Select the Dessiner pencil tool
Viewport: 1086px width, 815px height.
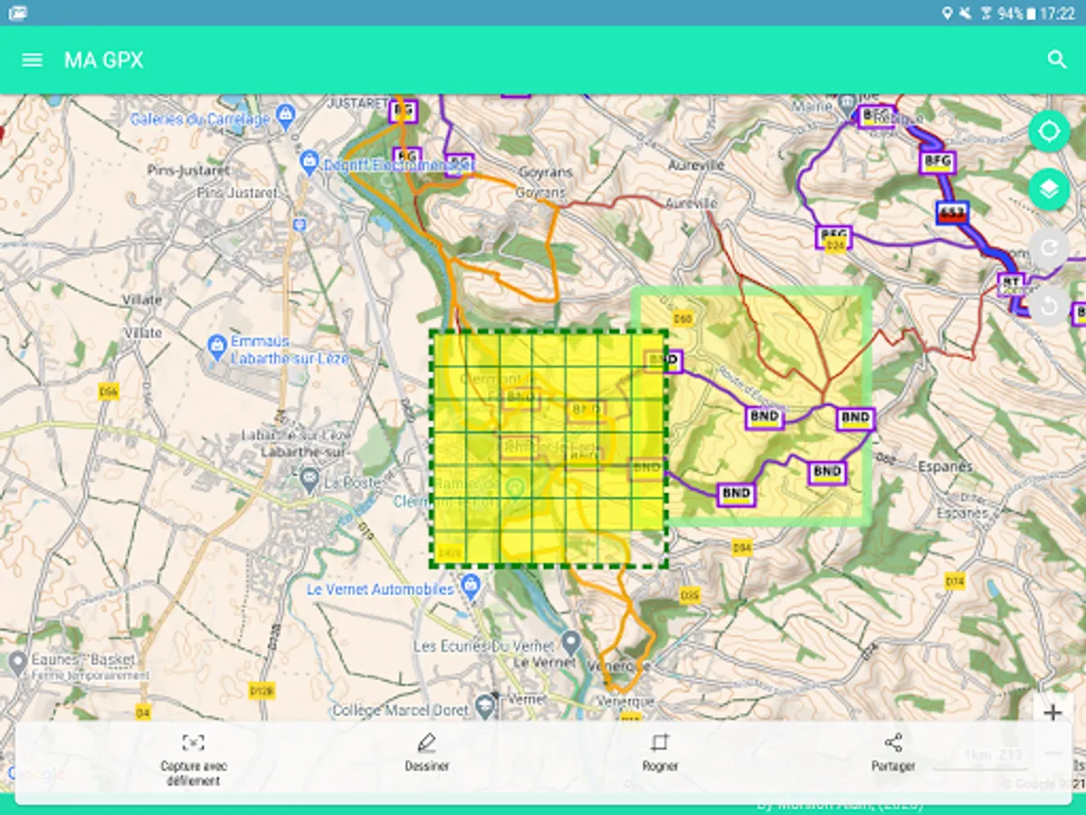(427, 753)
